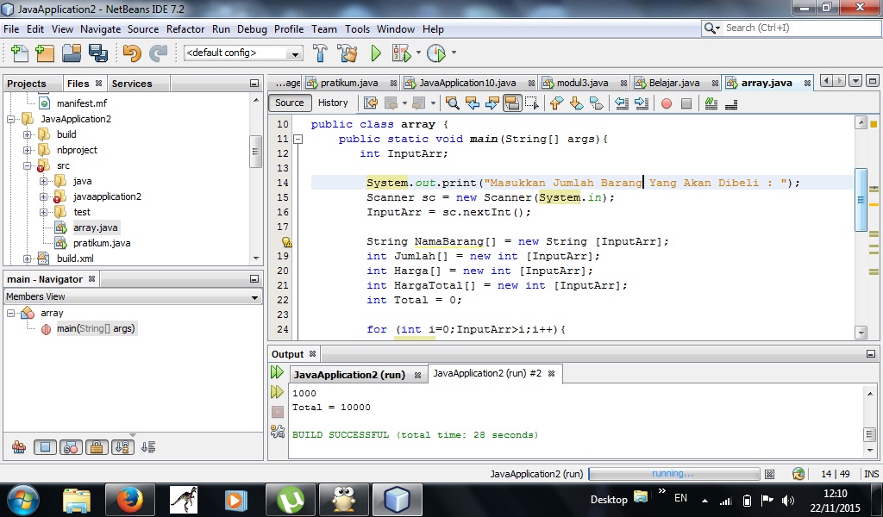
Task: Click the New Project toolbar icon
Action: click(x=45, y=53)
